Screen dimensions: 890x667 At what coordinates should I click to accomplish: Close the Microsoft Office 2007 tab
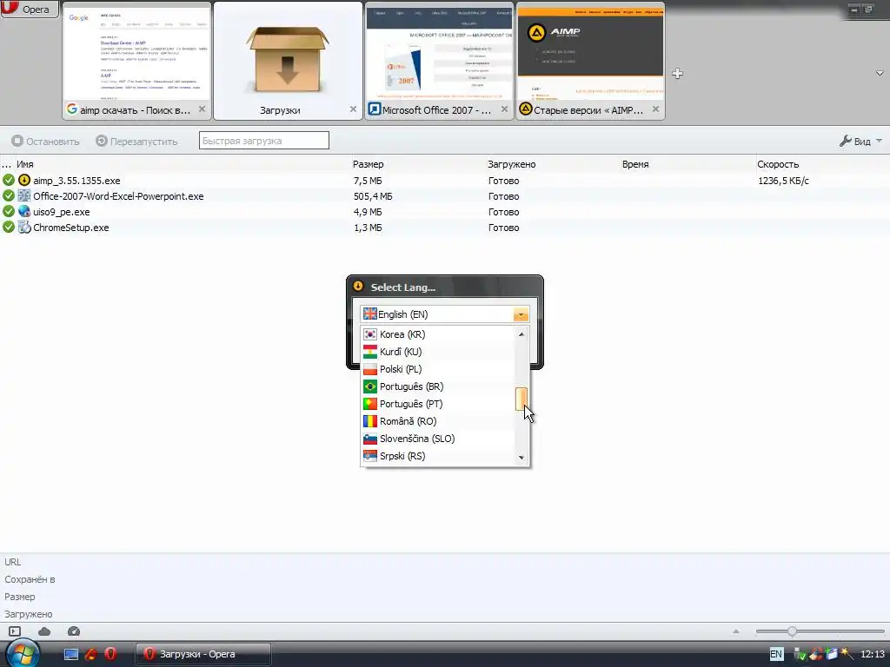(x=505, y=109)
